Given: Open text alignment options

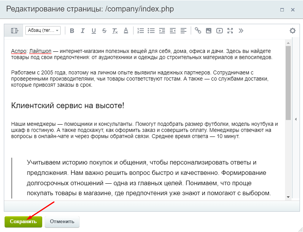Looking at the screenshot, I should click(x=183, y=31).
